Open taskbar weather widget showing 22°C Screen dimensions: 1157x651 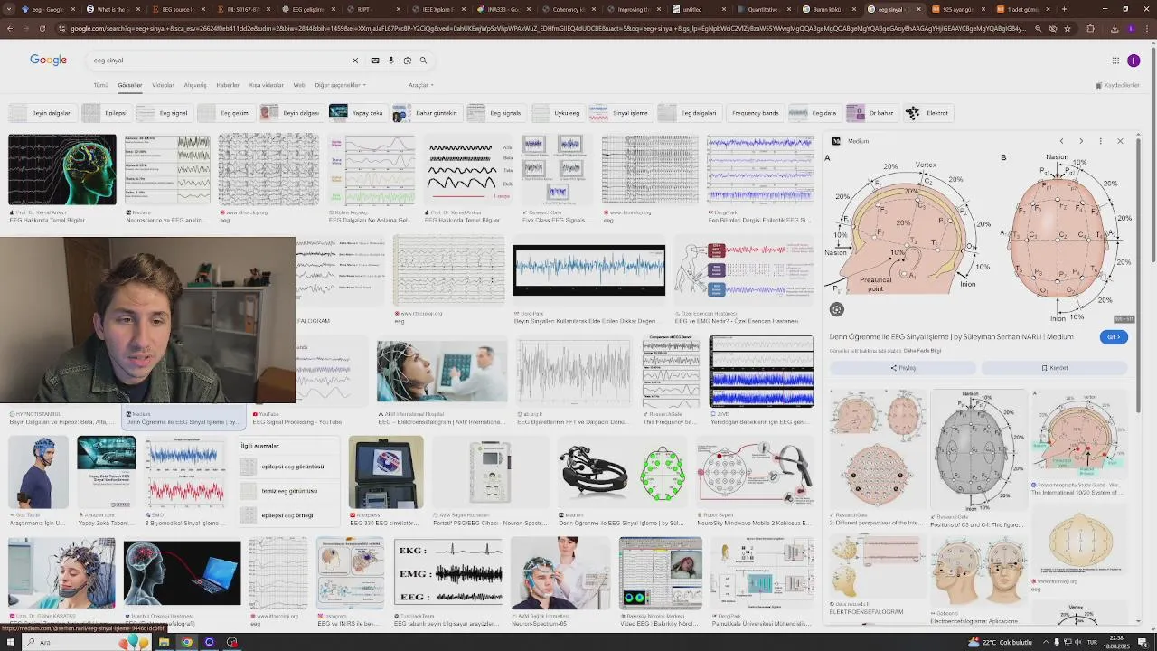pyautogui.click(x=1001, y=642)
